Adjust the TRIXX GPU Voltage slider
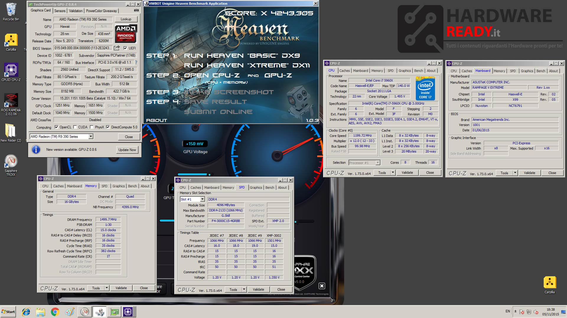 (209, 175)
